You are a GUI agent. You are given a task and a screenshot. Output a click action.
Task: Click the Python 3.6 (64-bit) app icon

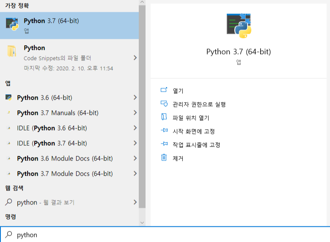(8, 98)
